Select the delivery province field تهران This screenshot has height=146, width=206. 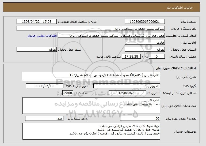[145, 50]
